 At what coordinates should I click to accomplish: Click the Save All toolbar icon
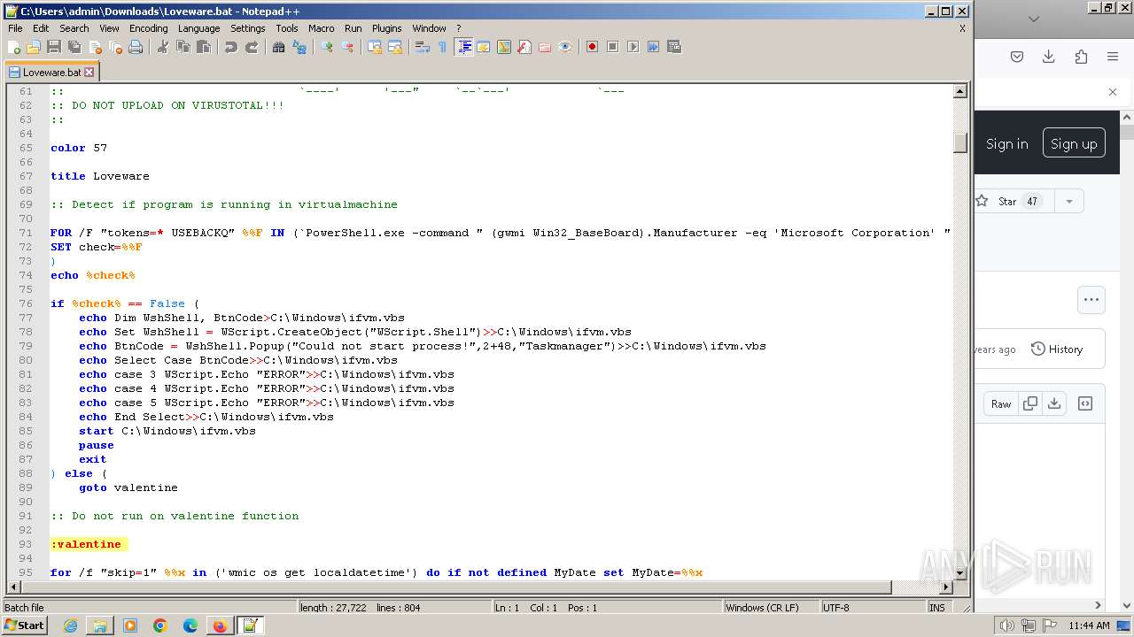pyautogui.click(x=74, y=47)
